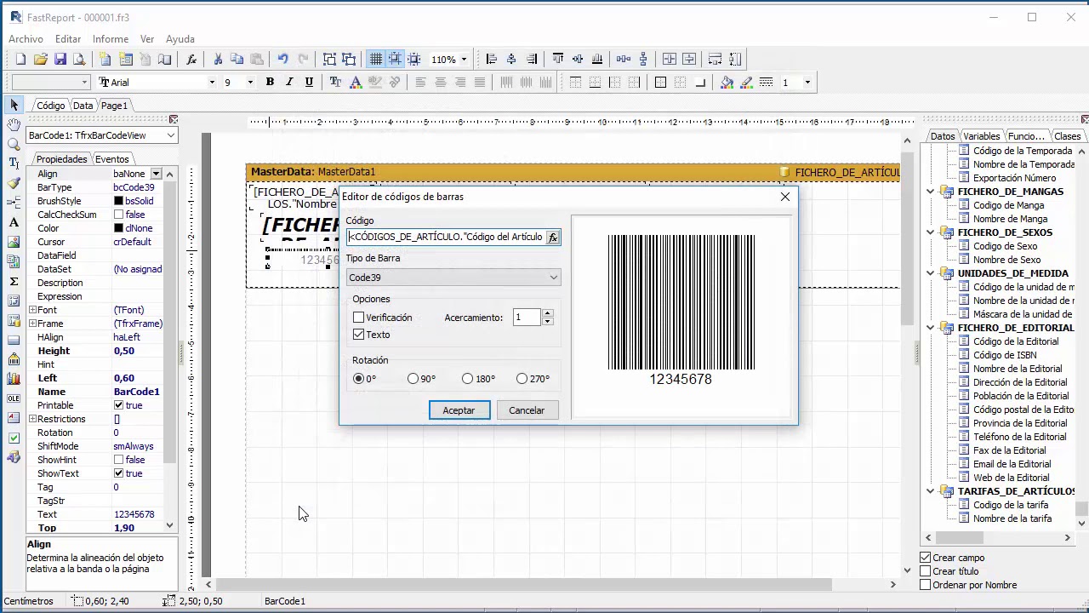Close the Editor de códigos de barras dialog
The height and width of the screenshot is (613, 1089).
784,197
